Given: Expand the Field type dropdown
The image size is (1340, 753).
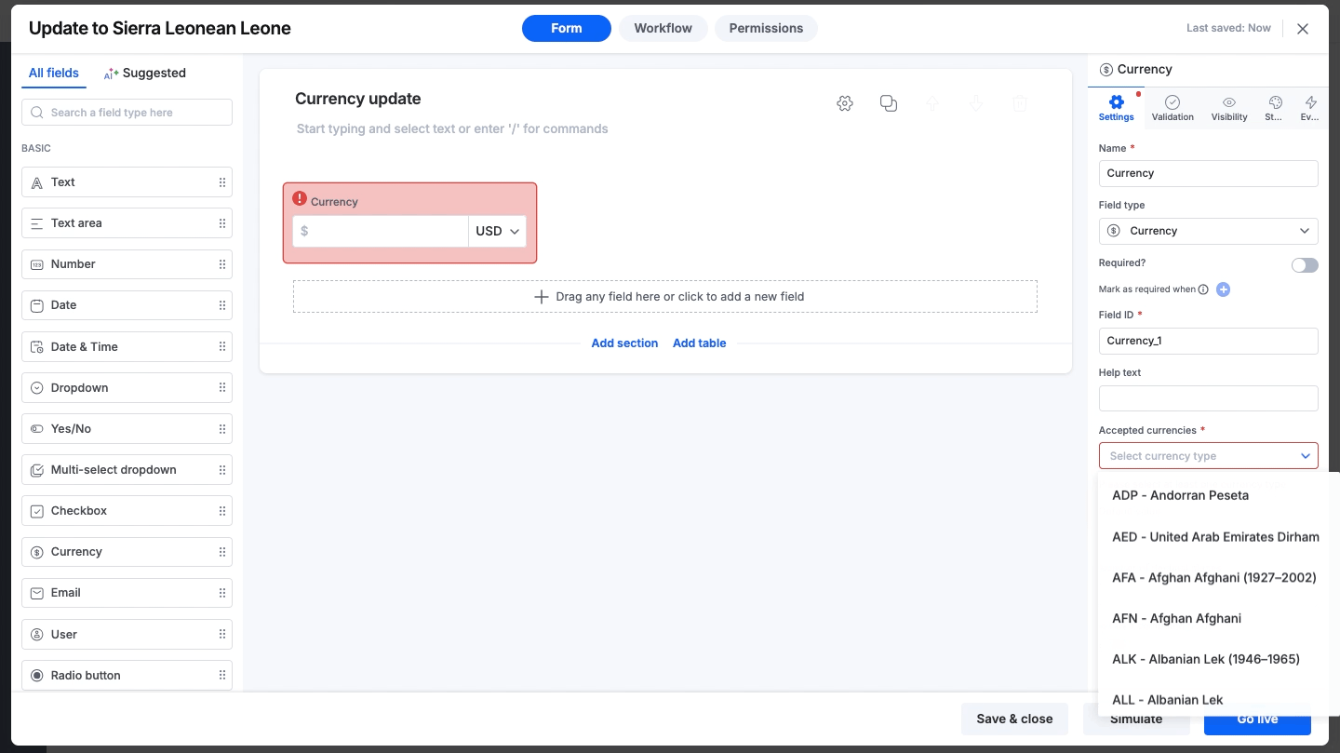Looking at the screenshot, I should point(1208,231).
